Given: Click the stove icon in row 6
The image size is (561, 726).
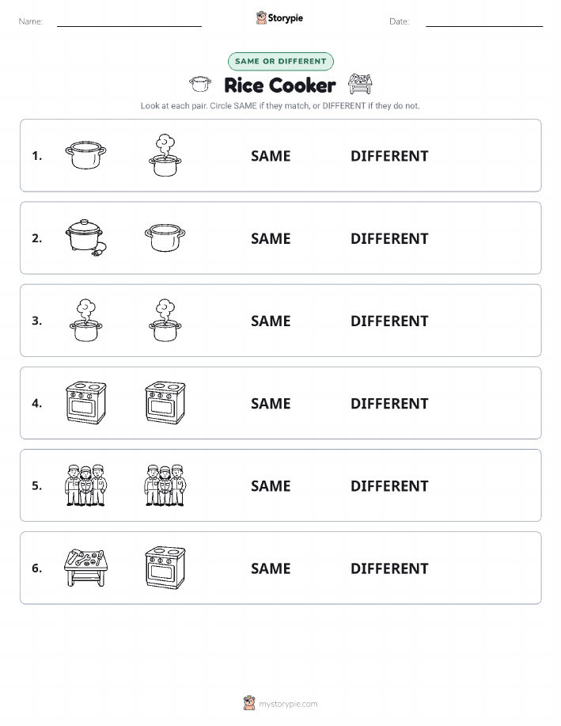Looking at the screenshot, I should coord(165,568).
